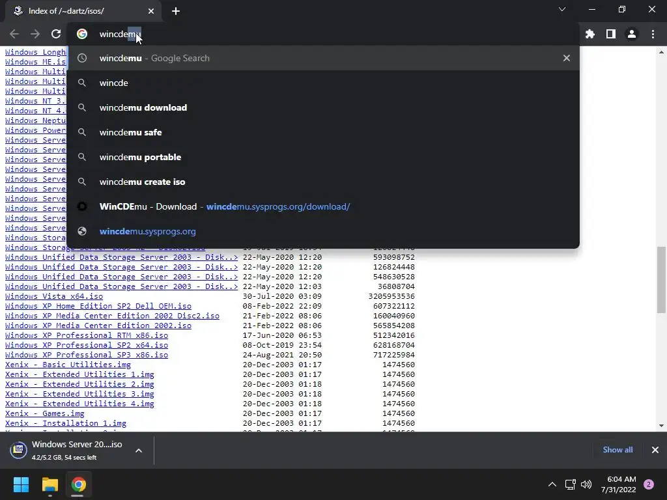Remove wincdemu history suggestion
This screenshot has height=500, width=667.
pos(566,58)
